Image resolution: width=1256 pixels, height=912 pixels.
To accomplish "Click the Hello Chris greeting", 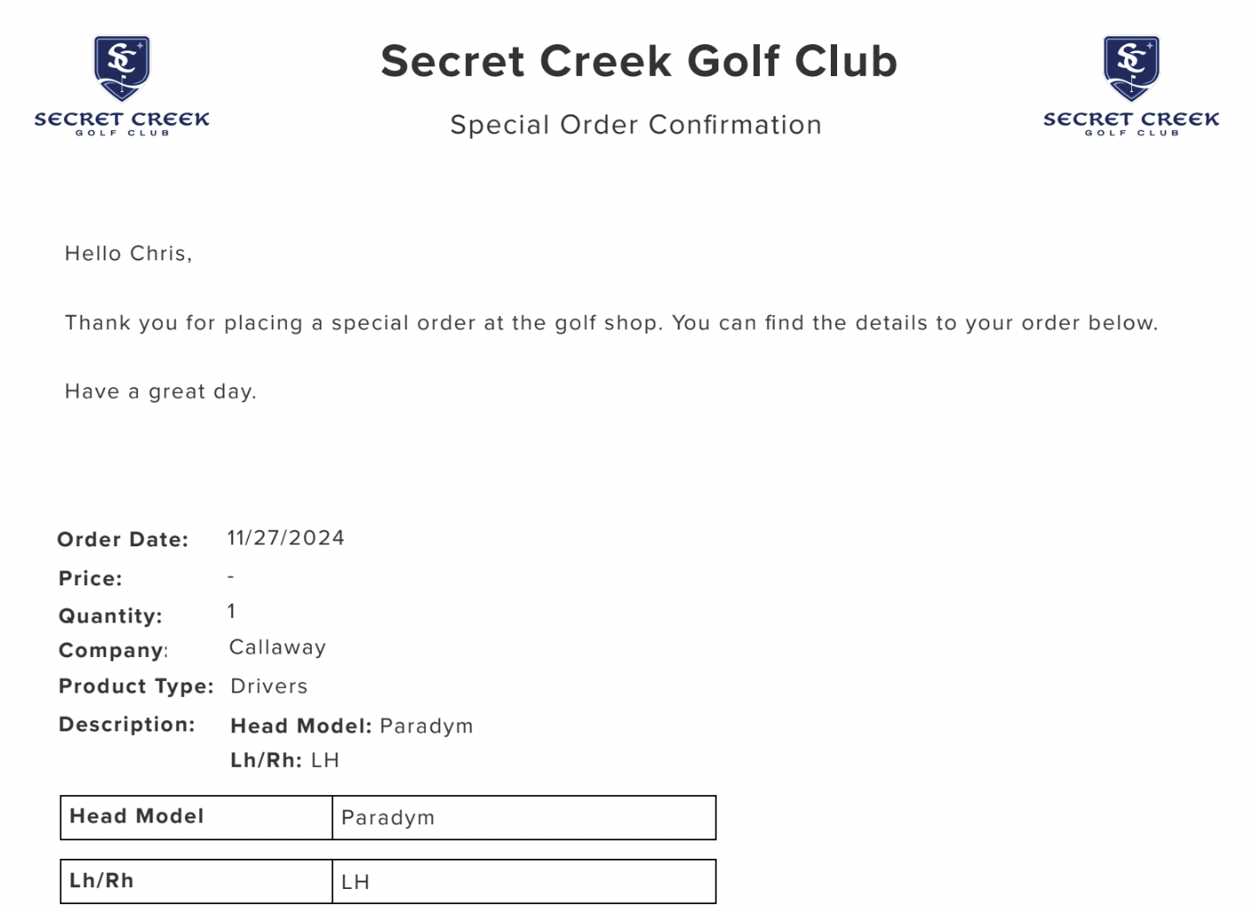I will click(x=128, y=253).
